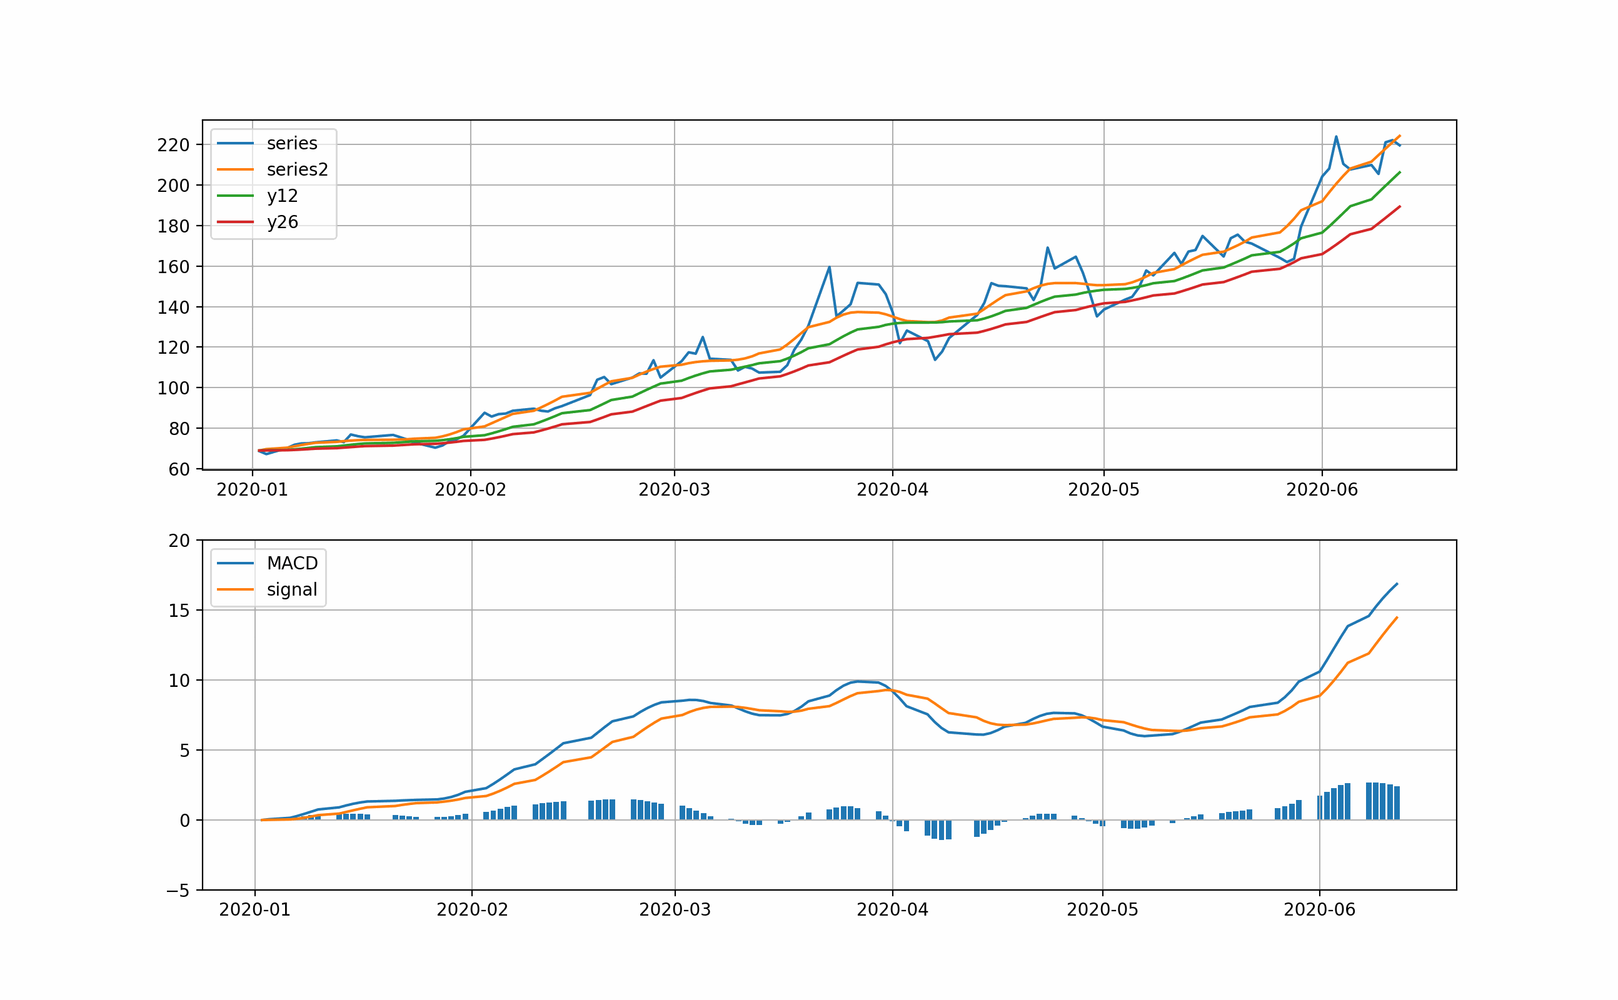Viewport: 1618px width, 1000px height.
Task: Click the 'y26' legend entry
Action: [283, 222]
